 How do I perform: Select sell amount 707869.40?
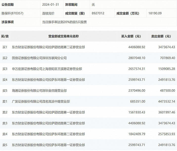coord(167,58)
